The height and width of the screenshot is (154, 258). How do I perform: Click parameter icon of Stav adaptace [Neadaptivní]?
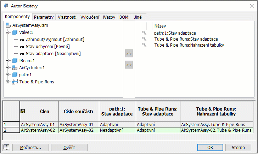point(22,54)
